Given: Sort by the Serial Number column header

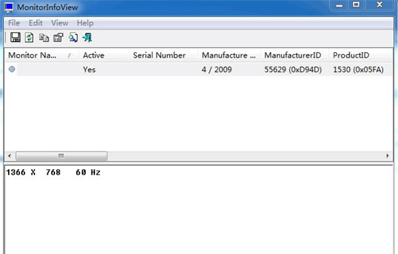Looking at the screenshot, I should pyautogui.click(x=163, y=55).
